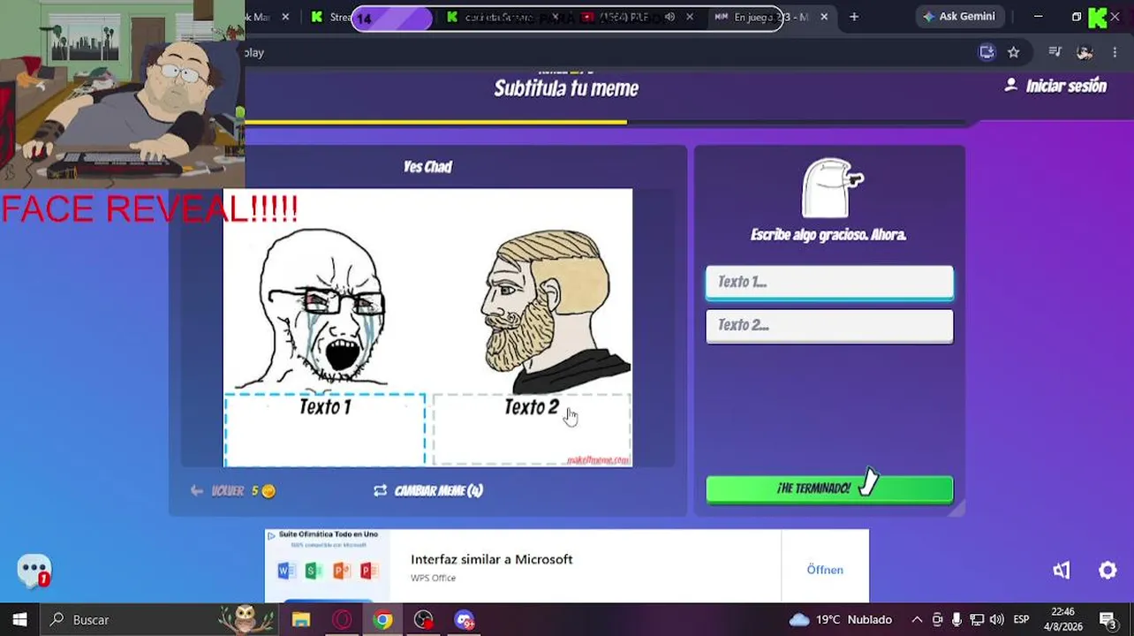Open the 'Interfaz similar a Microsoft' ad headline
Screen dimensions: 1134x636
click(492, 559)
